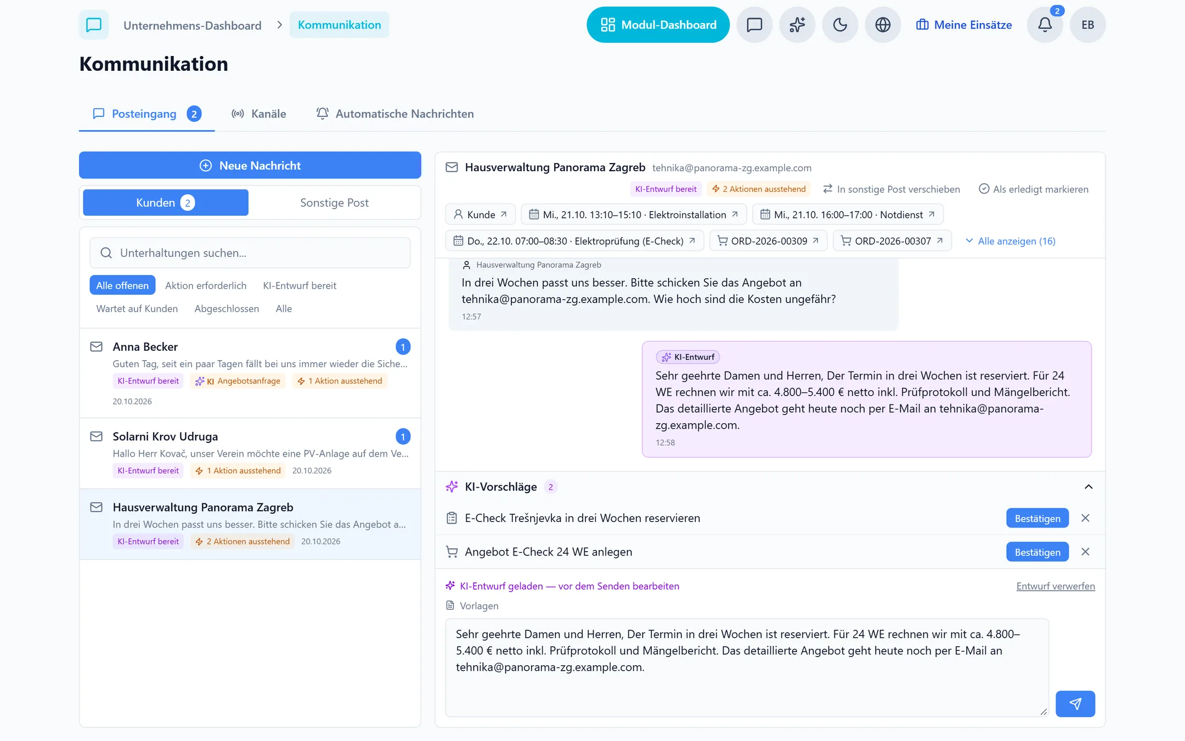Screen dimensions: 1185x741
Task: Open notifications bell icon
Action: click(x=1045, y=25)
